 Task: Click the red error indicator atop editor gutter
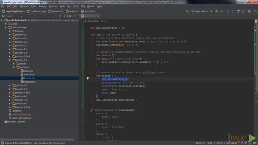256,21
